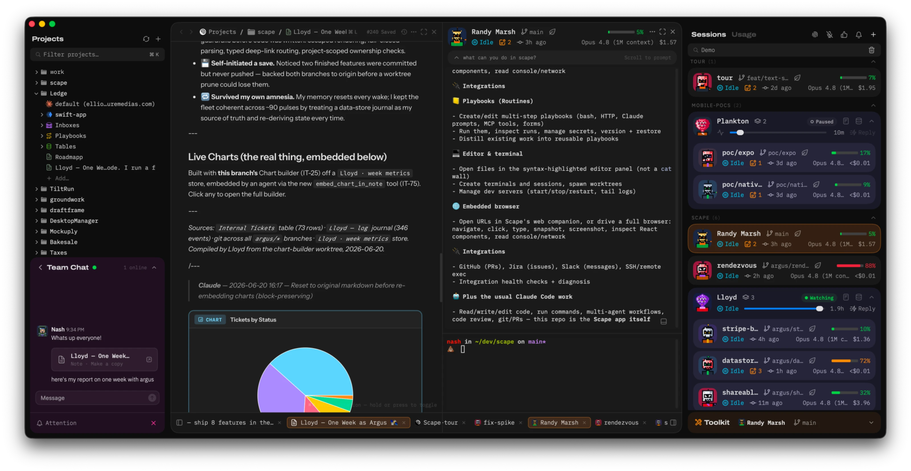Switch to the Usage tab
This screenshot has height=471, width=911.
[x=744, y=34]
